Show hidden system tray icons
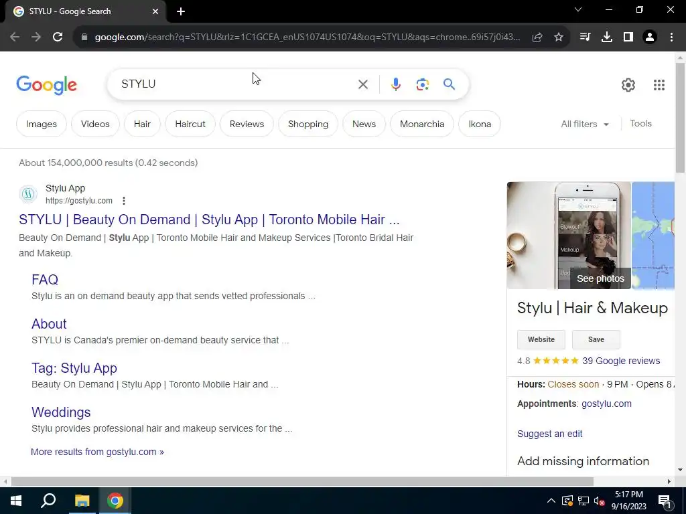The width and height of the screenshot is (686, 514). coord(551,501)
